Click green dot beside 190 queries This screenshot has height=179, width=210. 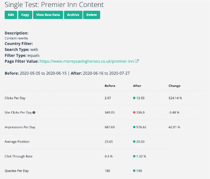134,171
